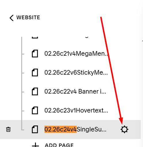Open the 02.26c23v1Hovertext... page

[x=76, y=111]
